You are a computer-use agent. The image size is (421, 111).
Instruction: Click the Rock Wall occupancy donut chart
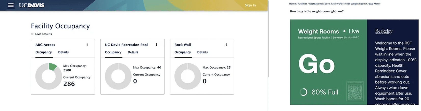(188, 76)
